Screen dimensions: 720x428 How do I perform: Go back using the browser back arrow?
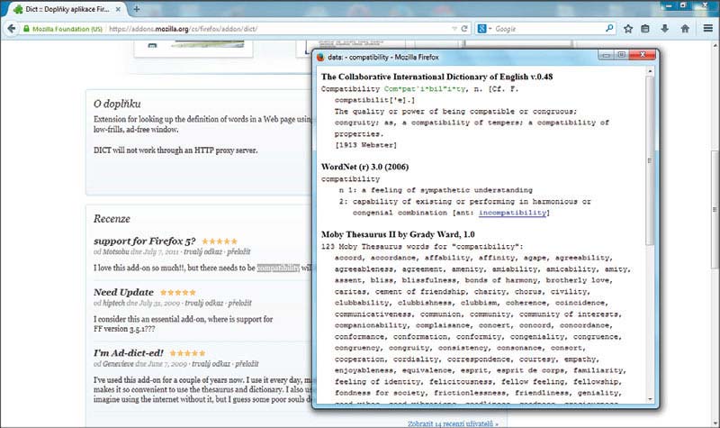tap(12, 29)
